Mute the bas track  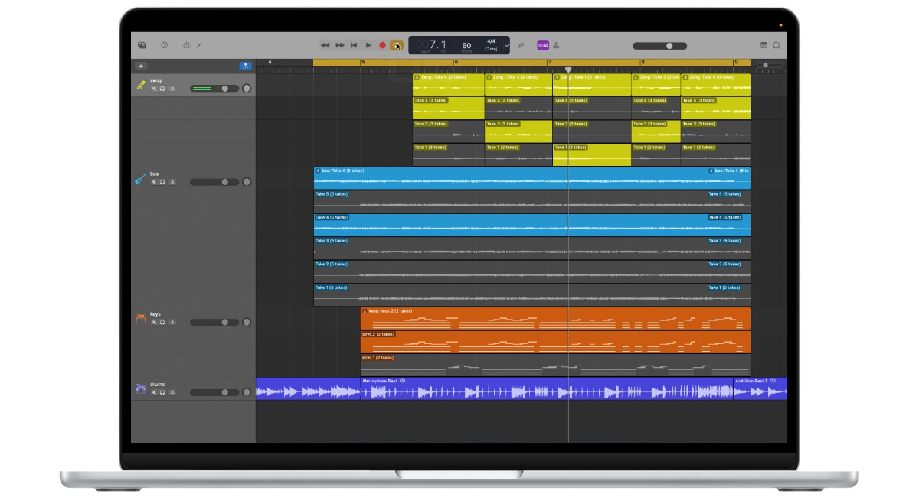tap(154, 182)
